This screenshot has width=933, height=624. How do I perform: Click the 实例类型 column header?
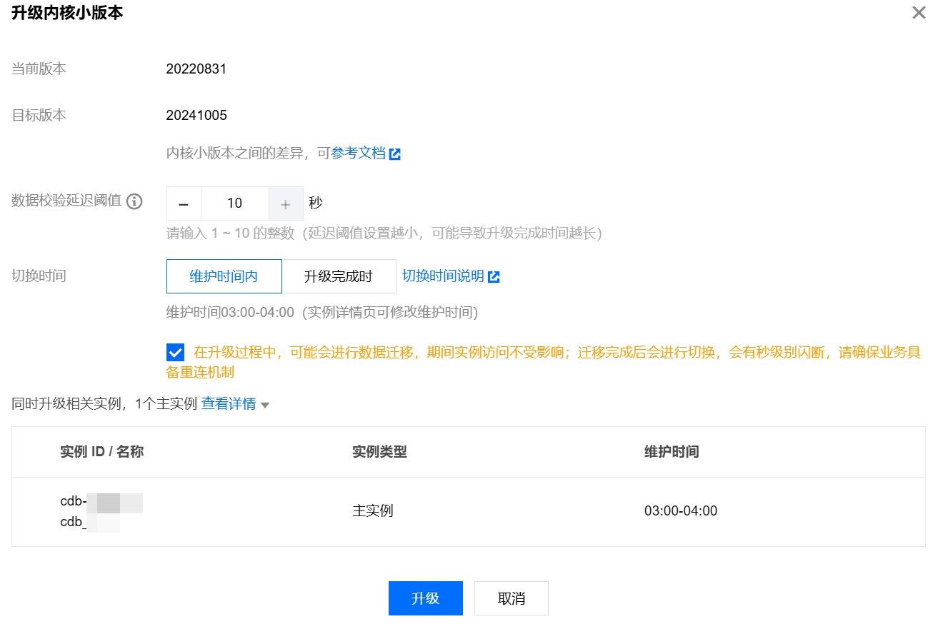(379, 452)
